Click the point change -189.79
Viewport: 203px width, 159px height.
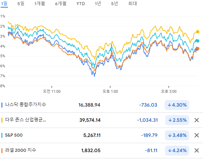point(149,135)
